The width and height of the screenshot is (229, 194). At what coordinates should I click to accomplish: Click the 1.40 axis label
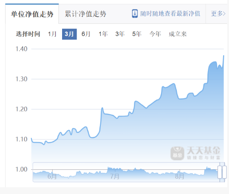22,49
